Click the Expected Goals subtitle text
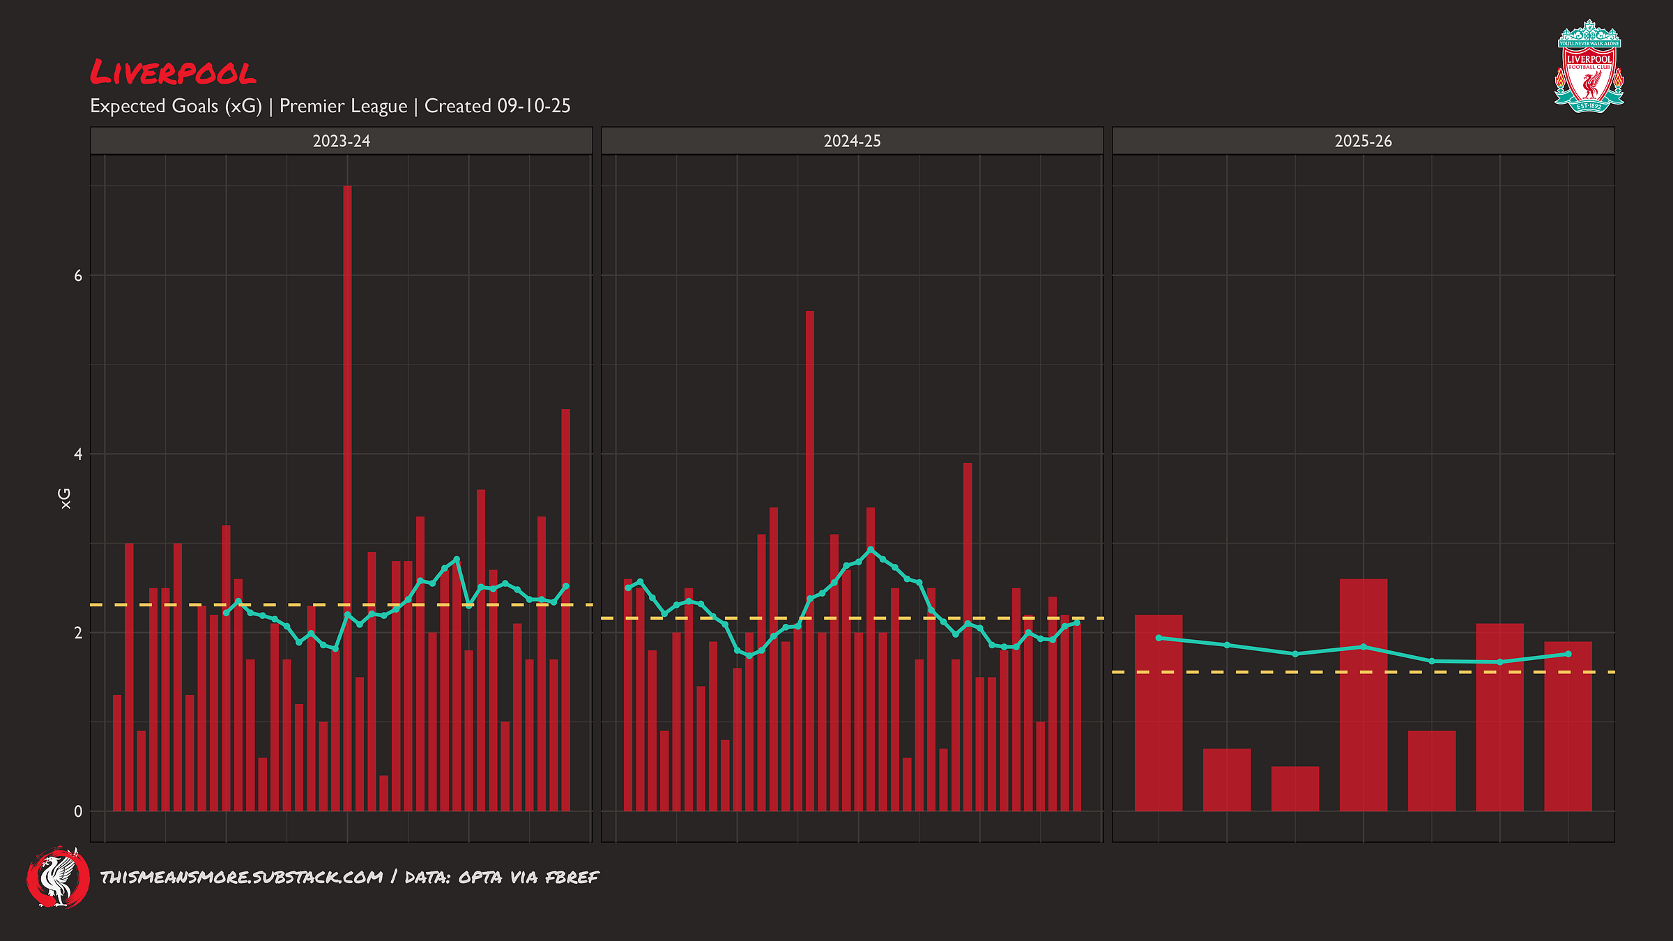This screenshot has width=1673, height=941. coord(330,106)
